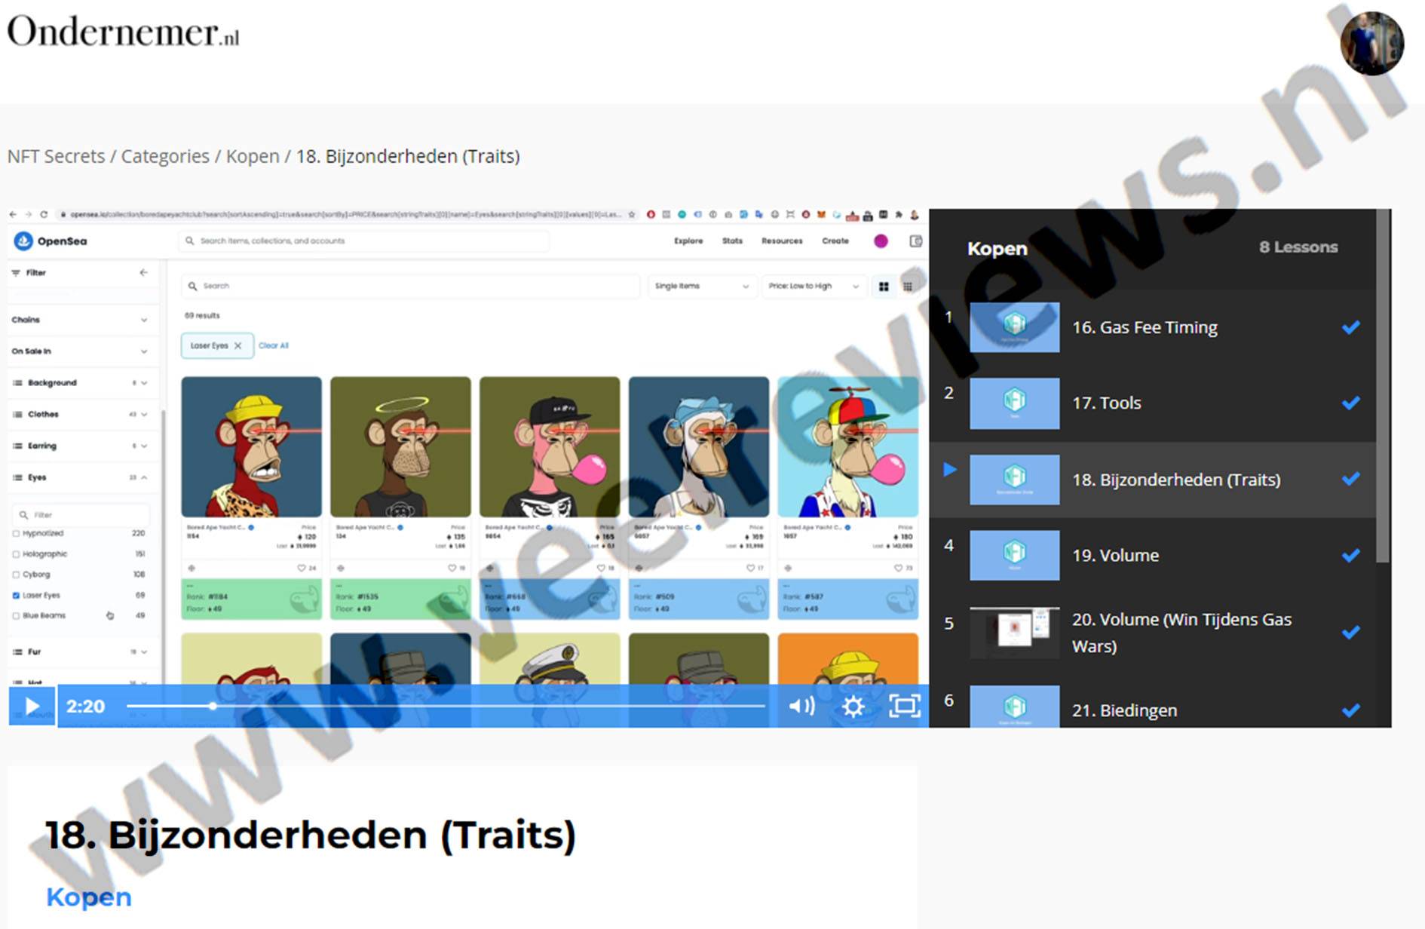Click the OpenSea logo icon
Viewport: 1425px width, 929px height.
pyautogui.click(x=23, y=241)
